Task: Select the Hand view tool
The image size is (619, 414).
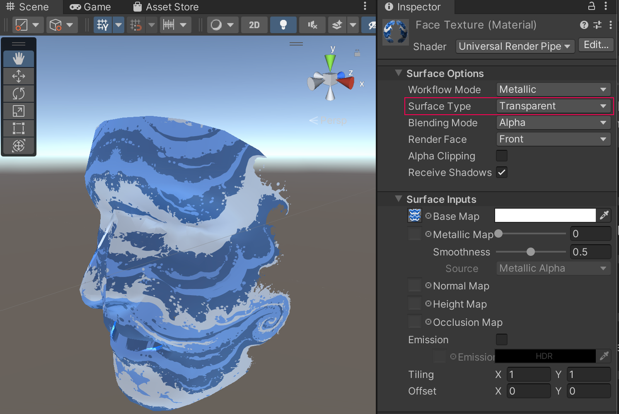Action: point(19,59)
